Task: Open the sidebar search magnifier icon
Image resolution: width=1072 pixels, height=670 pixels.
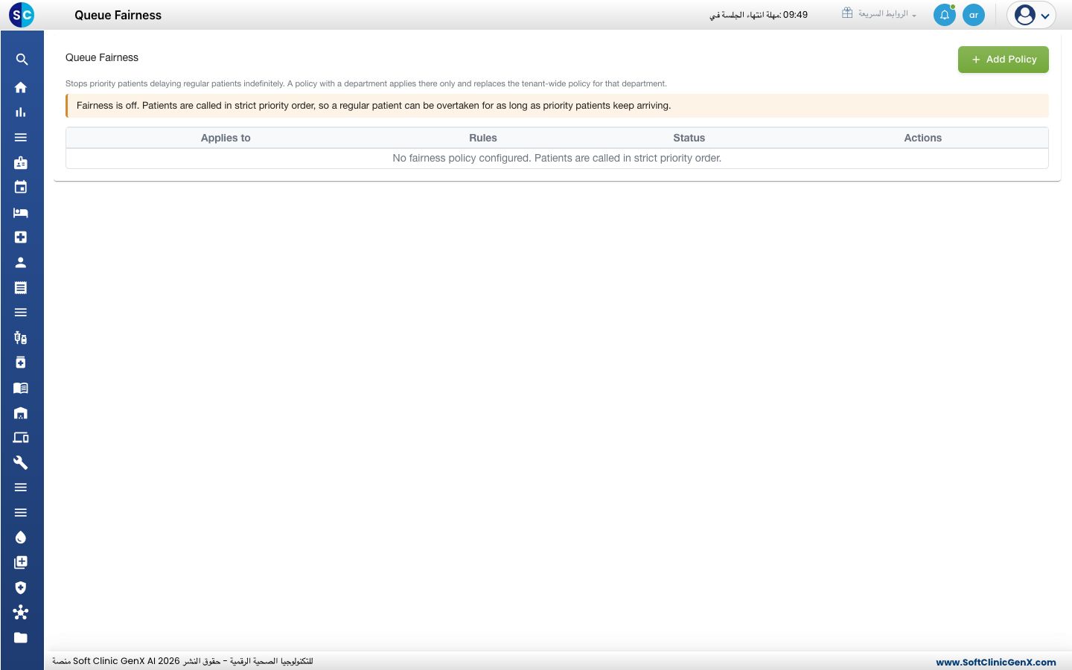Action: 22,60
